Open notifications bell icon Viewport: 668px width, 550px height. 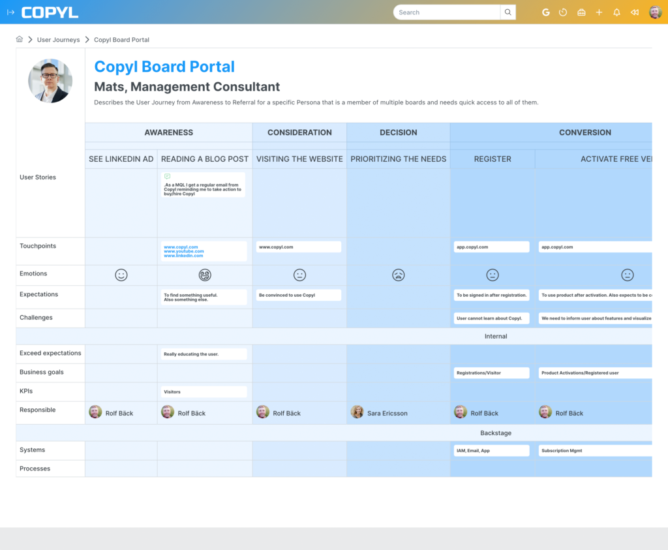(616, 12)
